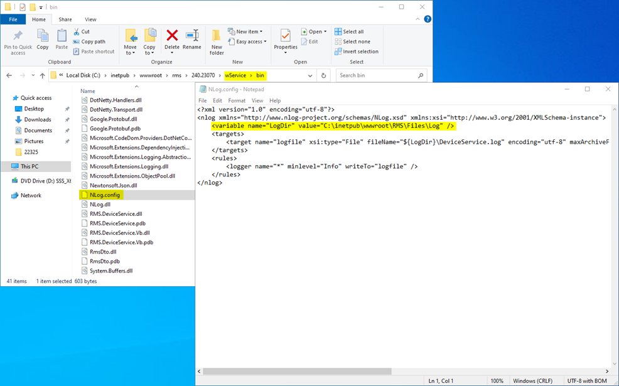Open Quick access in navigation pane
619x386 pixels.
36,98
